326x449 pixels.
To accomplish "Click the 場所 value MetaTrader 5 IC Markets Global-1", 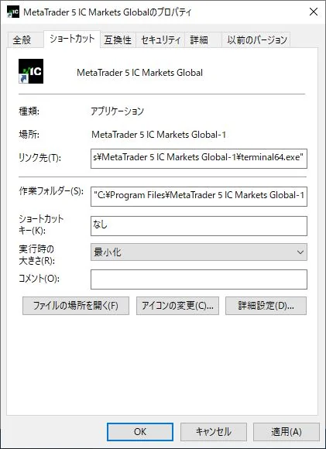I will coord(159,135).
